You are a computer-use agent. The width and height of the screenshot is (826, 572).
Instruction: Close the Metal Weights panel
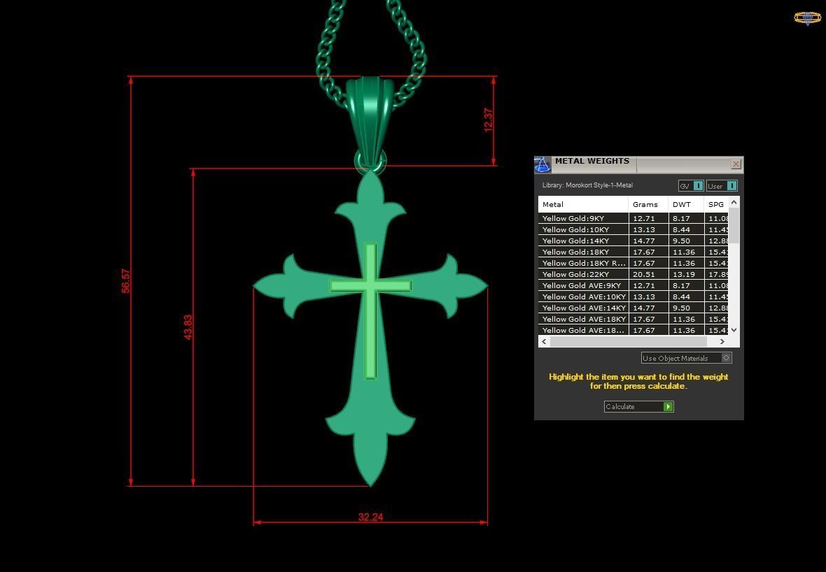(x=736, y=164)
